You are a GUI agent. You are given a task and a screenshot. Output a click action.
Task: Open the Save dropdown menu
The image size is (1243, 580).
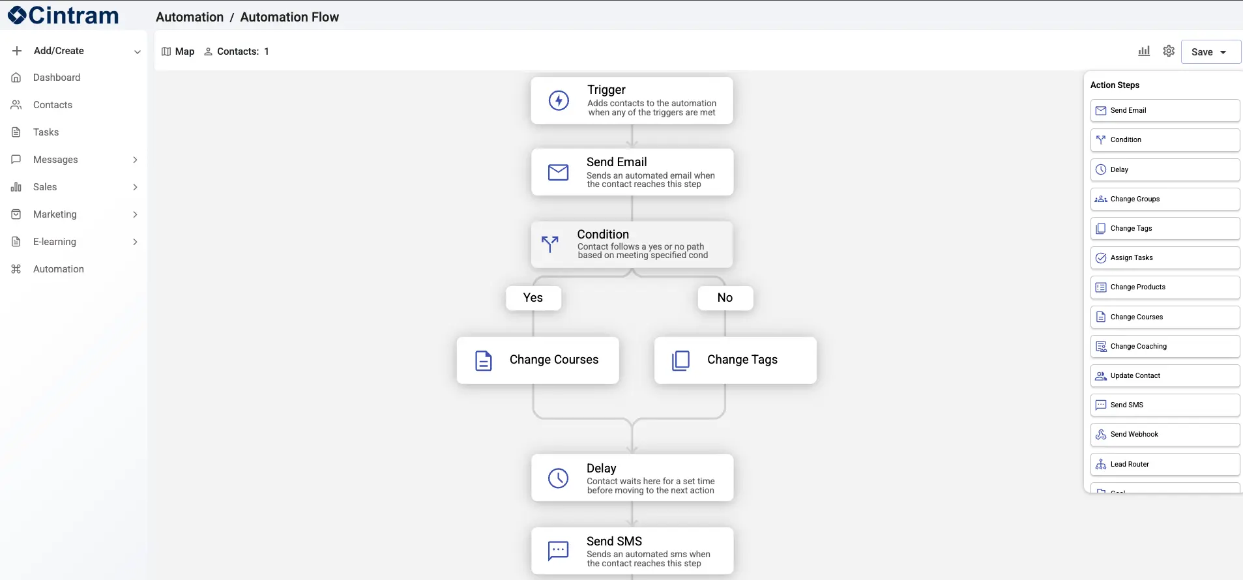pyautogui.click(x=1223, y=52)
